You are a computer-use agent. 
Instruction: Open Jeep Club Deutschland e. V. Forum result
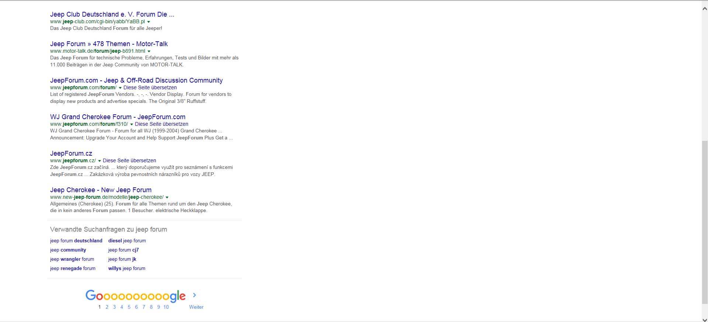[x=112, y=14]
